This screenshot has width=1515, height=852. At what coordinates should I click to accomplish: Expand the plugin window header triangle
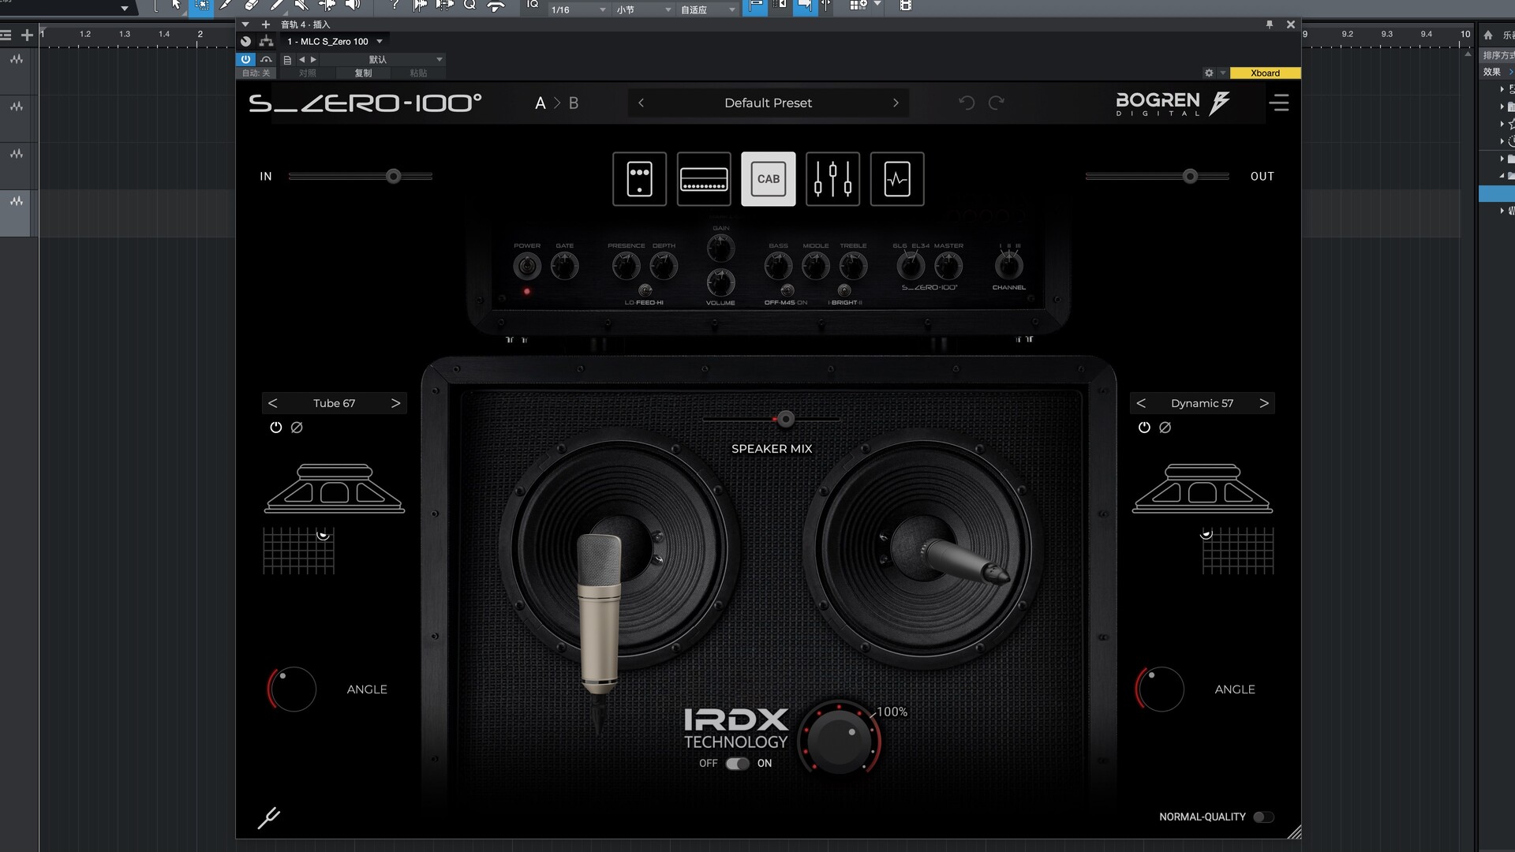[245, 24]
